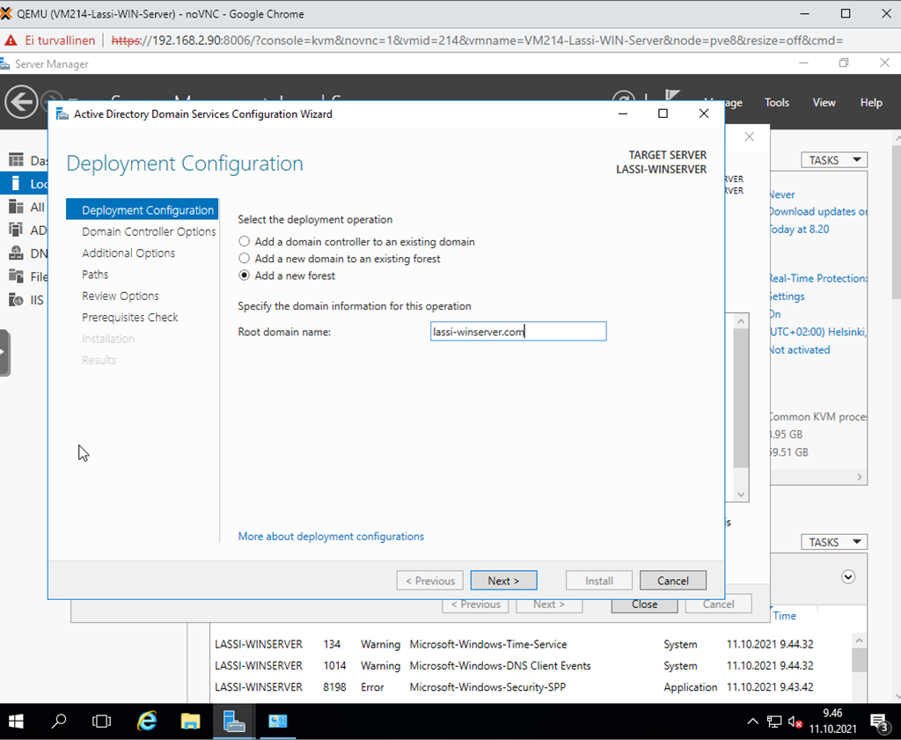Viewport: 901px width, 740px height.
Task: Click the wizard Next > button
Action: click(503, 580)
